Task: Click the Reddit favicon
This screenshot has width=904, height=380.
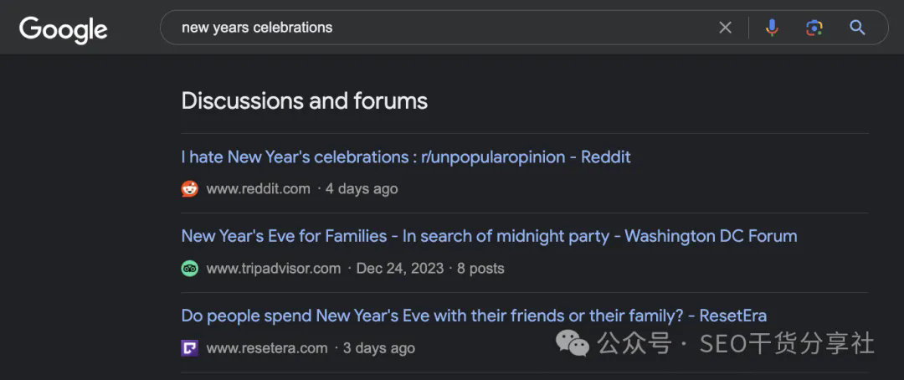Action: click(x=190, y=188)
